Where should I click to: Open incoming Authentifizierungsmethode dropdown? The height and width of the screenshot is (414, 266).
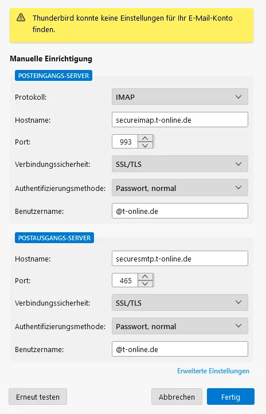click(180, 188)
